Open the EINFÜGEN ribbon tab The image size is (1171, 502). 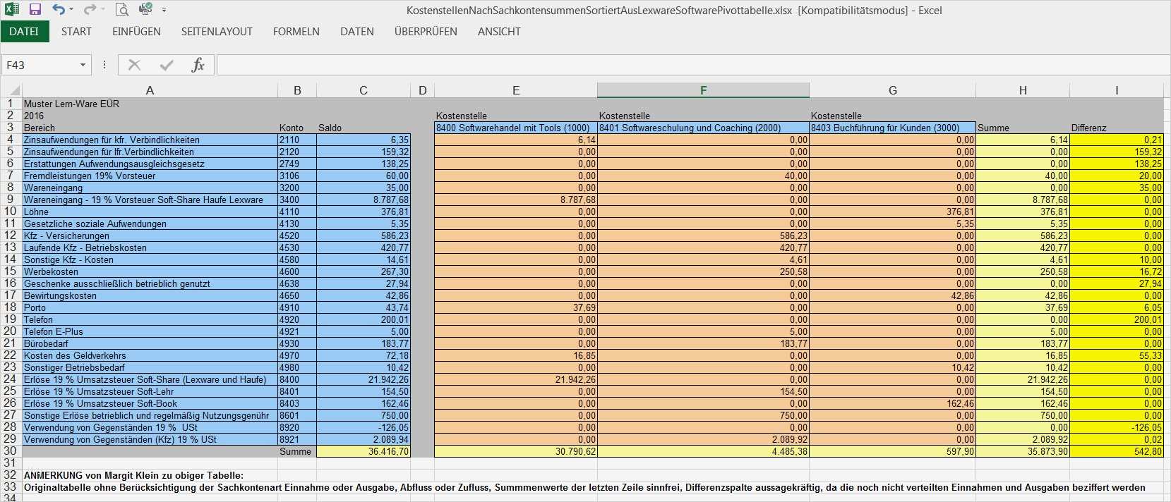(136, 32)
